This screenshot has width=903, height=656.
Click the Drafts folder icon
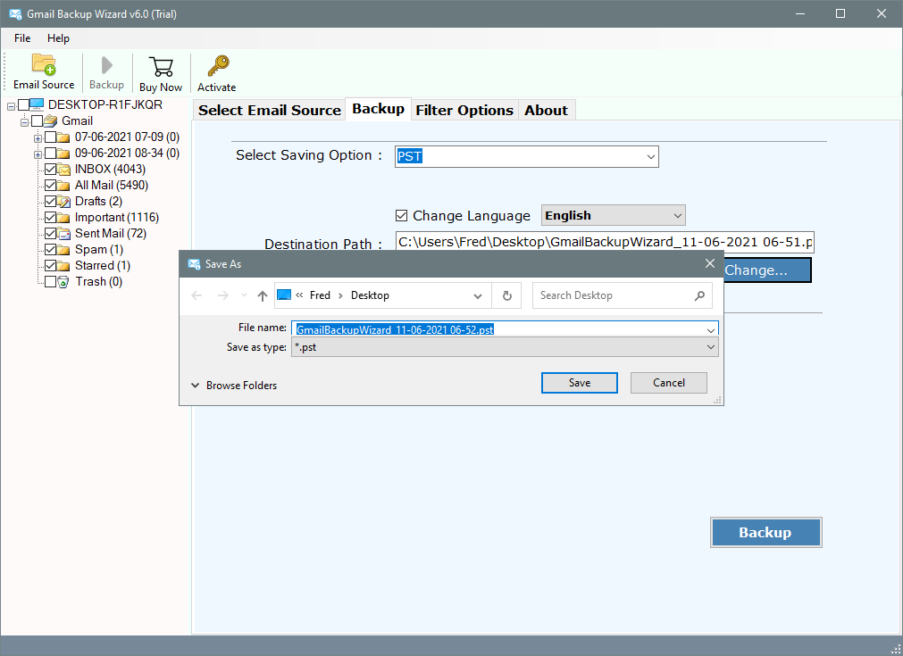(64, 202)
